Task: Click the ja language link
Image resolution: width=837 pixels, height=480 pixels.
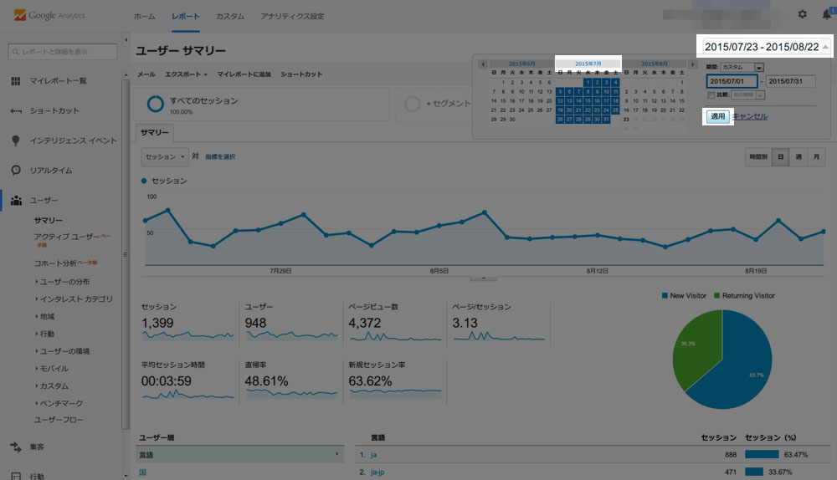Action: [373, 455]
